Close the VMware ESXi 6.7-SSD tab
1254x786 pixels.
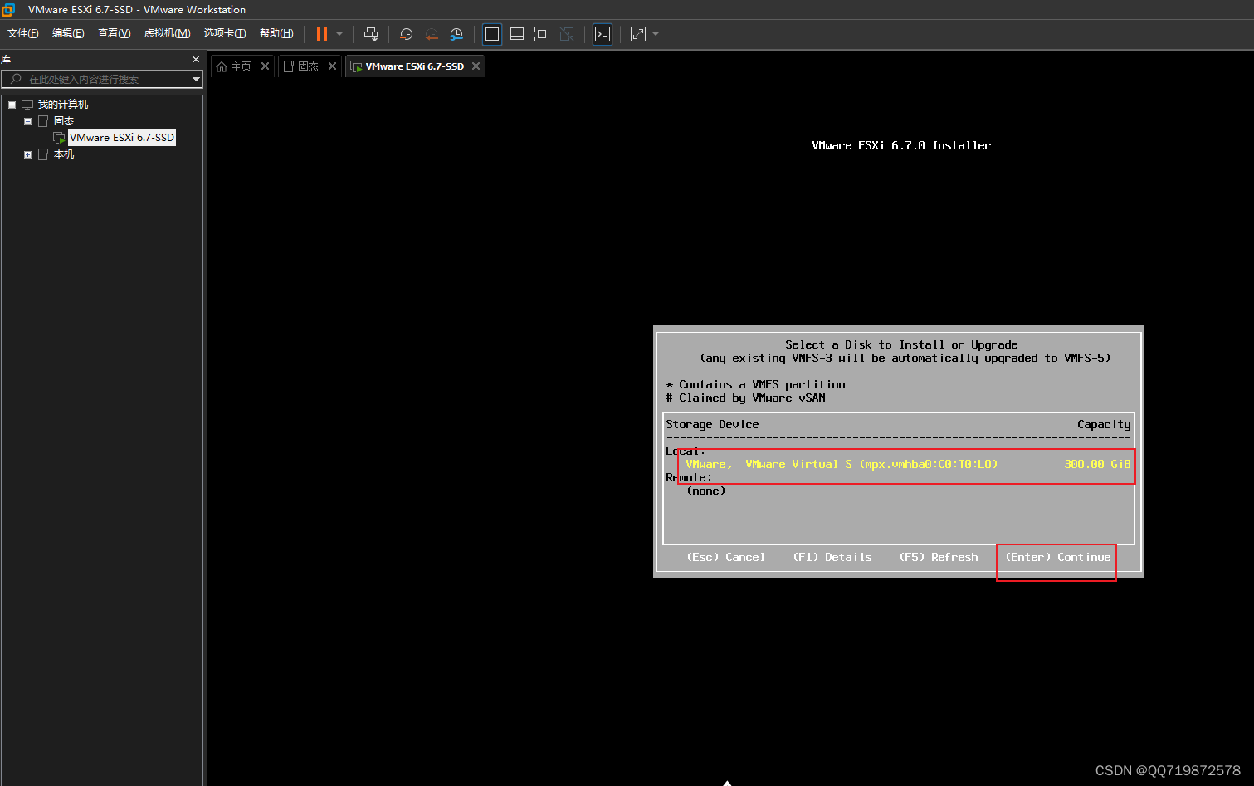point(476,66)
